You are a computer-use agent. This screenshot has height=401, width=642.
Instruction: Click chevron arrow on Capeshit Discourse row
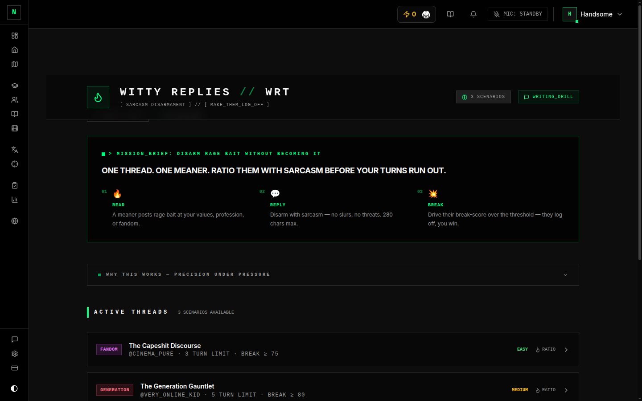click(x=566, y=350)
